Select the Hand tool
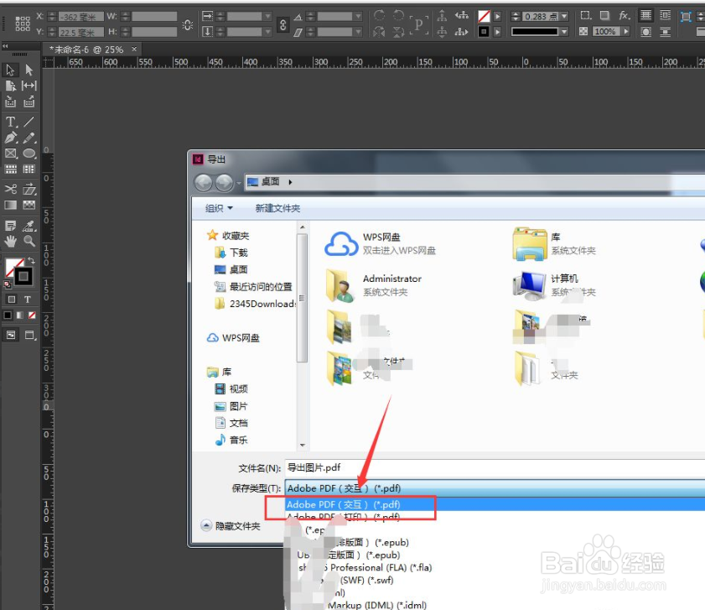This screenshot has height=610, width=705. pyautogui.click(x=11, y=242)
